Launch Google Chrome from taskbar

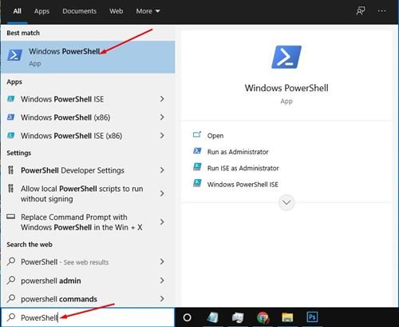[263, 317]
